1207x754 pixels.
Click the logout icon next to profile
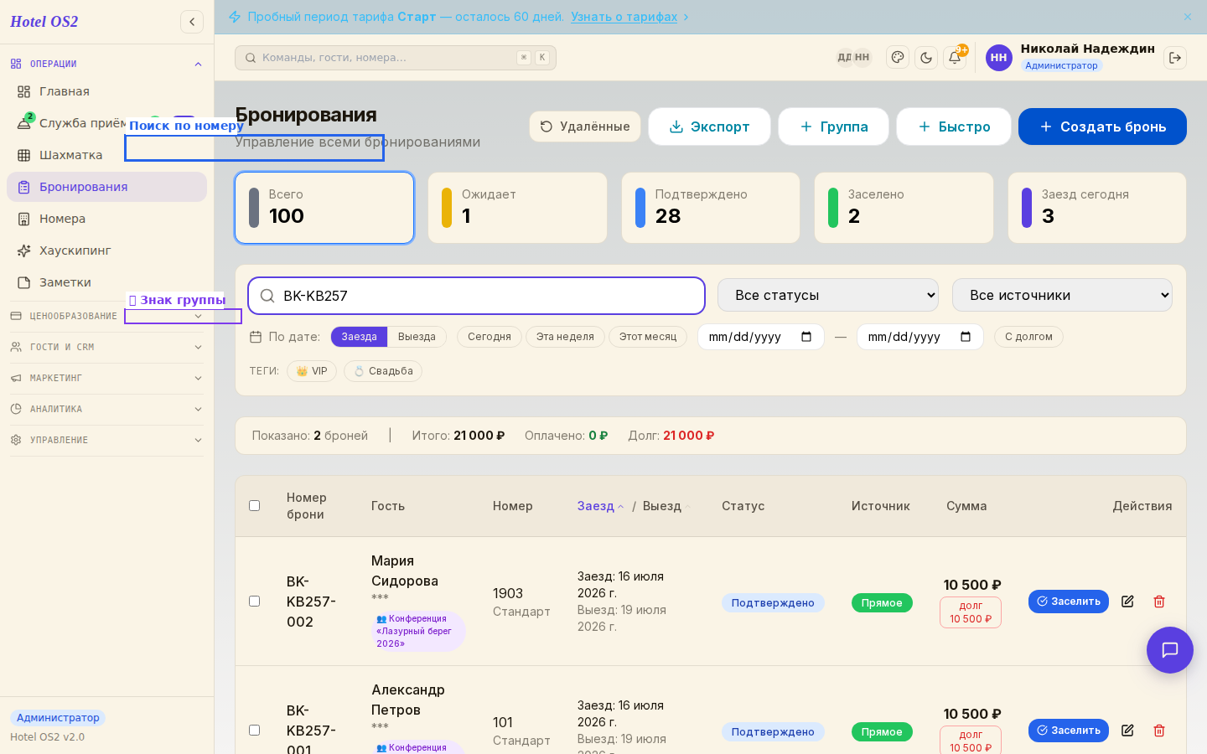[x=1175, y=58]
